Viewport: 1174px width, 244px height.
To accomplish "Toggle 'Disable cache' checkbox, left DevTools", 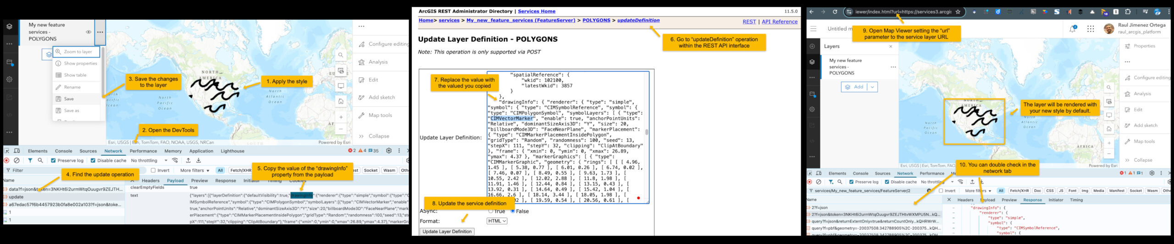I will (x=93, y=161).
